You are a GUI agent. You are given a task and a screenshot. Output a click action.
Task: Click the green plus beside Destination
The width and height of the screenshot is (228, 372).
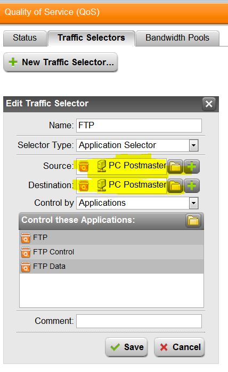coord(192,186)
